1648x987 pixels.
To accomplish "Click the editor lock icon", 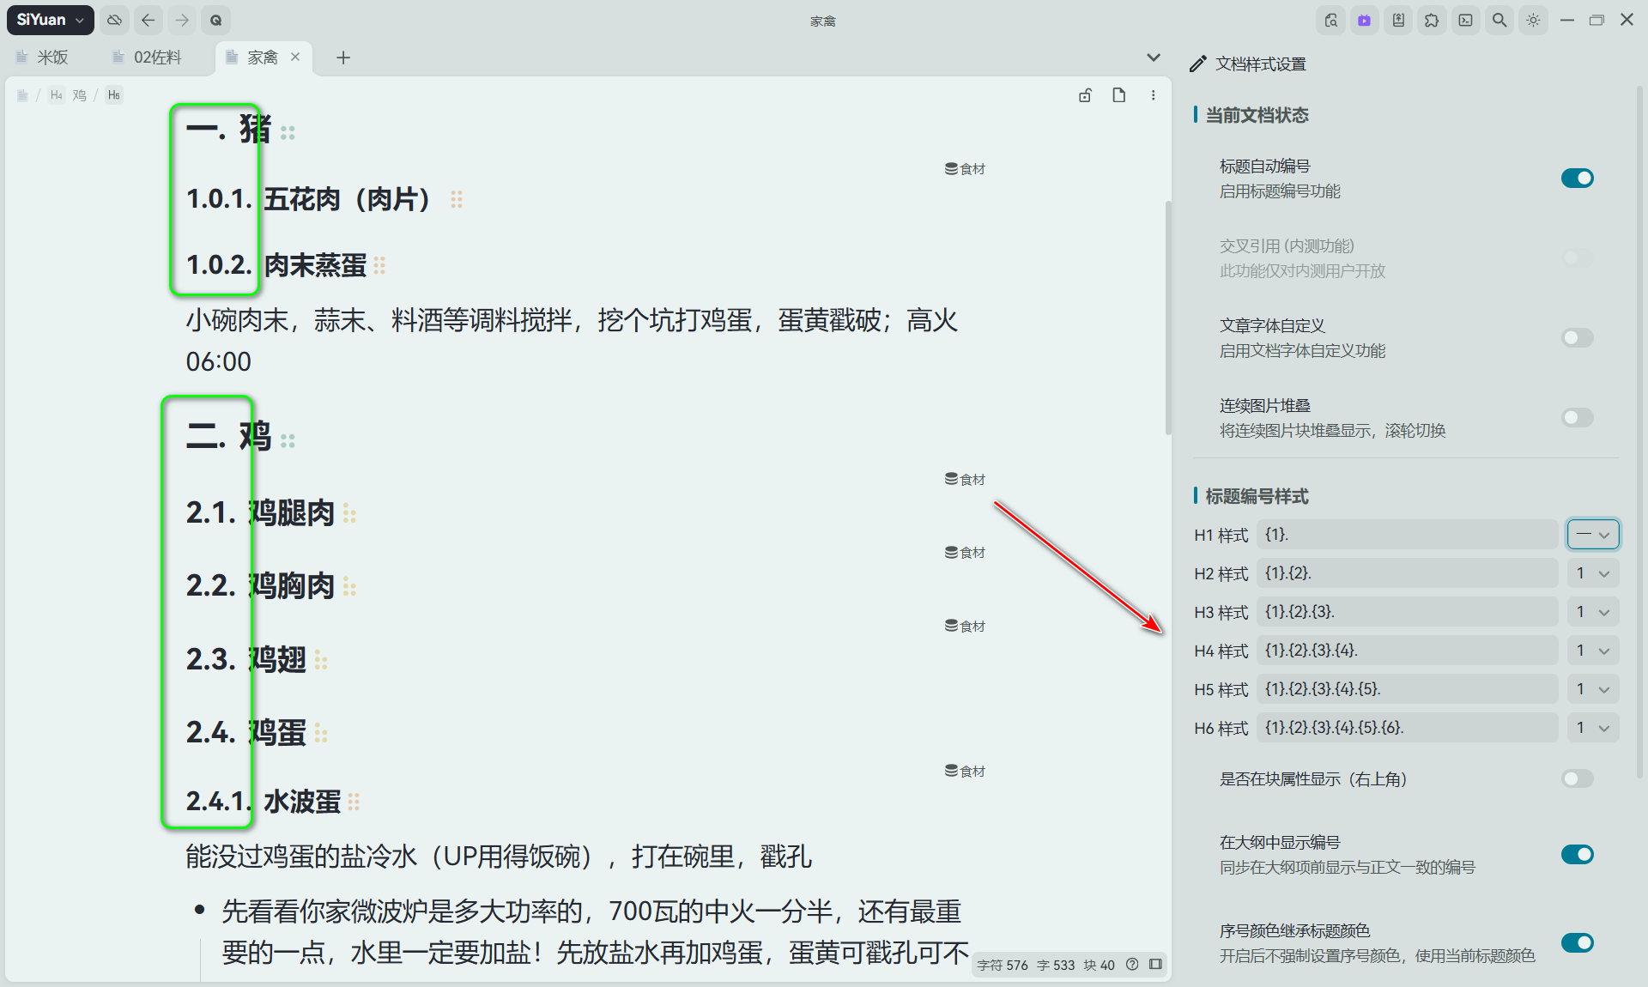I will point(1085,95).
